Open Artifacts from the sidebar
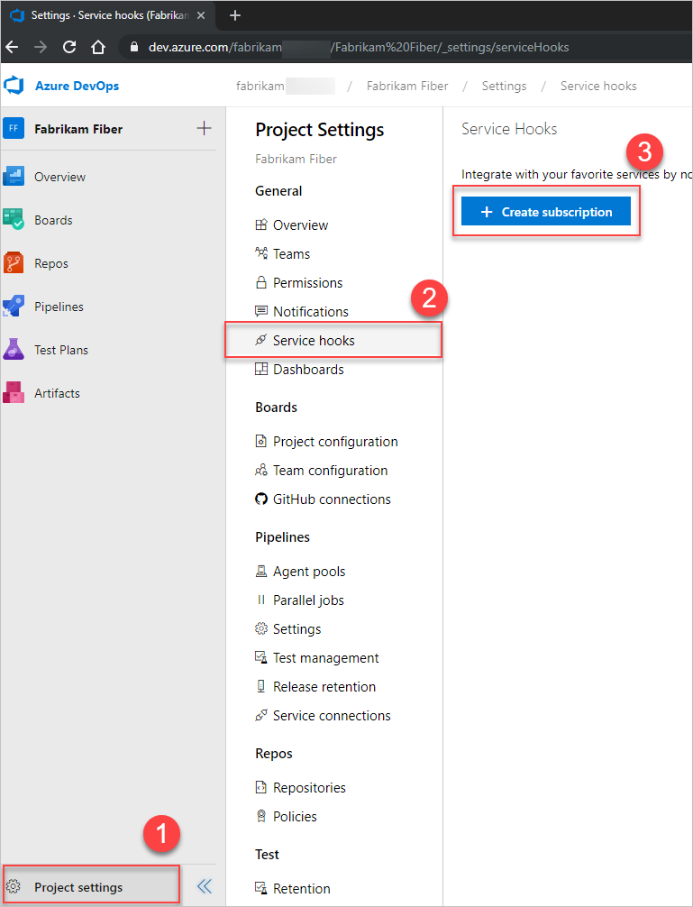The width and height of the screenshot is (693, 907). 56,392
